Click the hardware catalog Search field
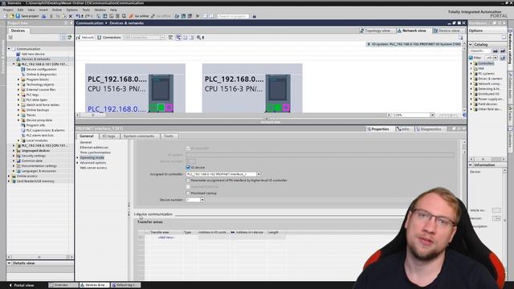This screenshot has height=289, width=514. (x=480, y=51)
